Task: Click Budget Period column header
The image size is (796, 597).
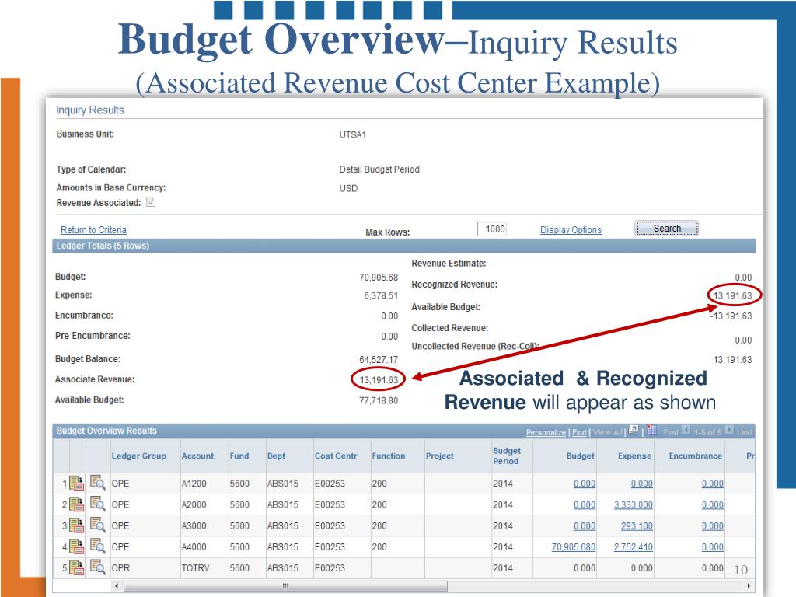Action: (507, 456)
